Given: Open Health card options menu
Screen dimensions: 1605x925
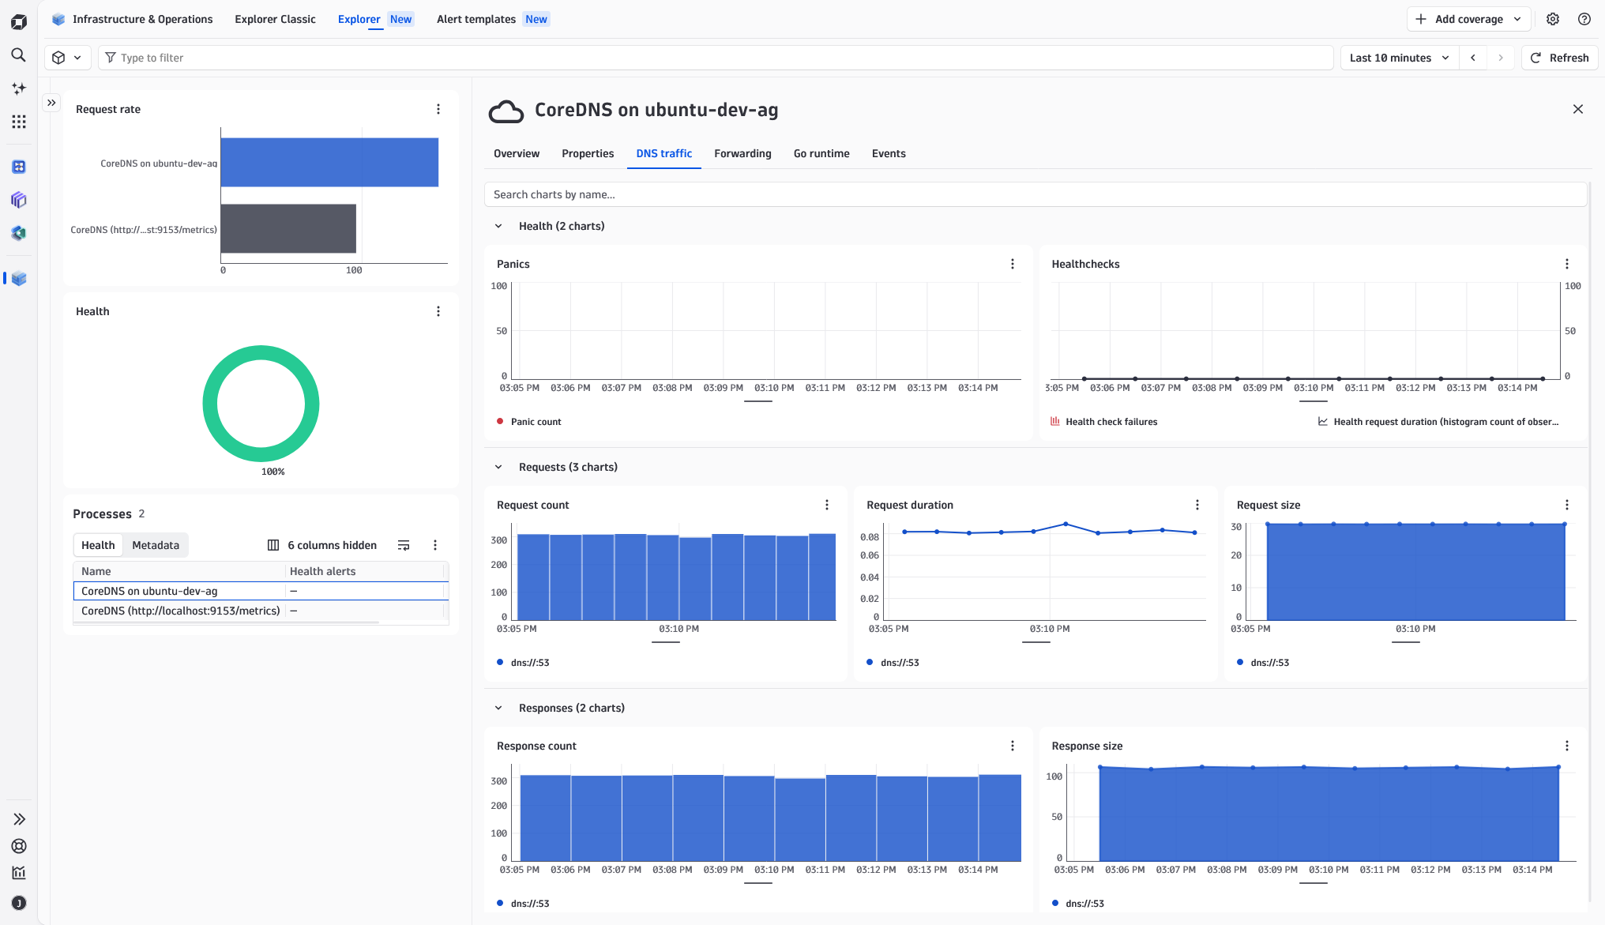Looking at the screenshot, I should pos(438,311).
